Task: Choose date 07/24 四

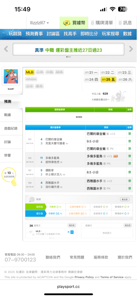Action: (92, 80)
